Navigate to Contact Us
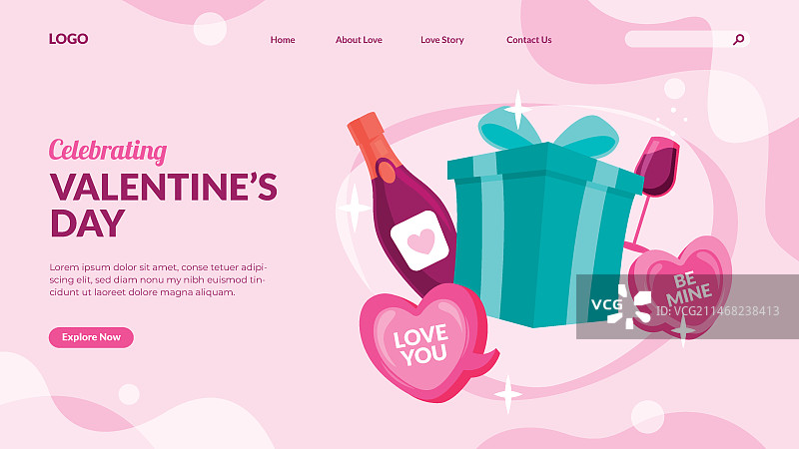 tap(529, 40)
